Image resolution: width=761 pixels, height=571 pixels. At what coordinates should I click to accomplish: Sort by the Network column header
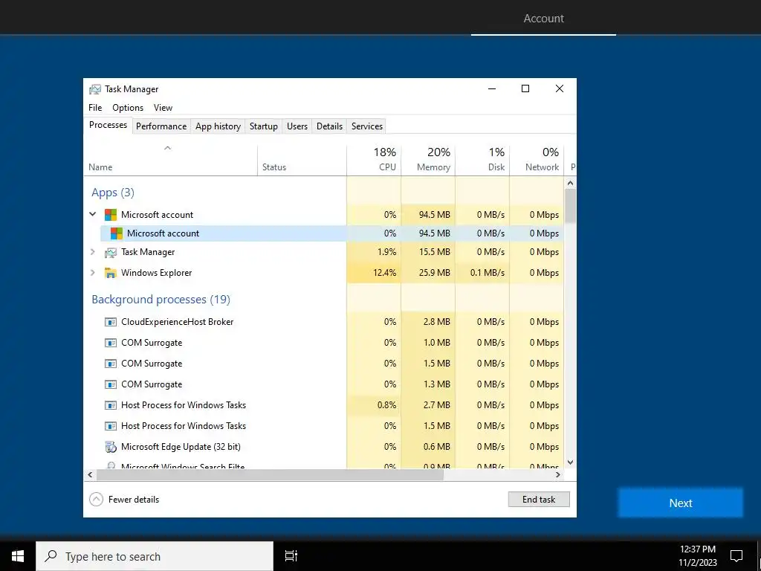tap(537, 161)
